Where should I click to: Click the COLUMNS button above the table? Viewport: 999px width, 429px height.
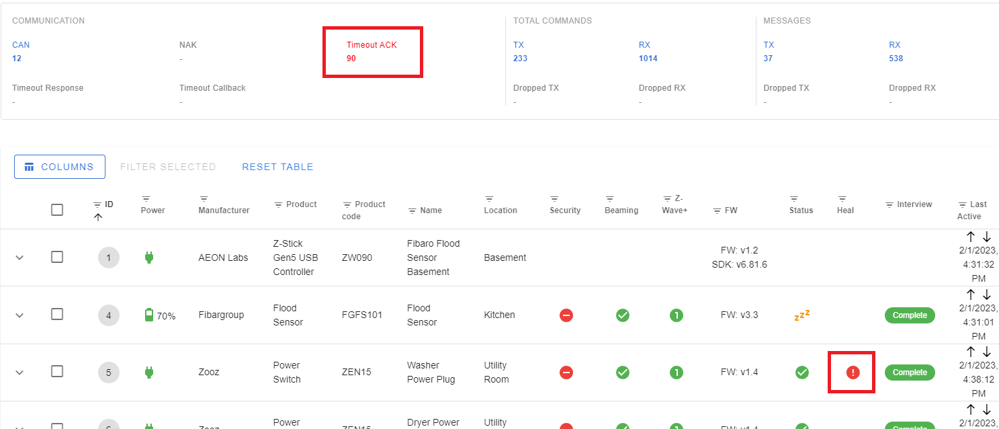pos(59,166)
